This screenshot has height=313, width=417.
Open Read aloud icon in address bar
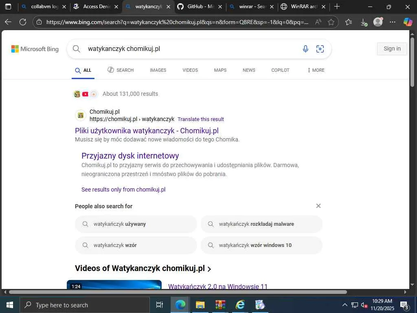[318, 22]
